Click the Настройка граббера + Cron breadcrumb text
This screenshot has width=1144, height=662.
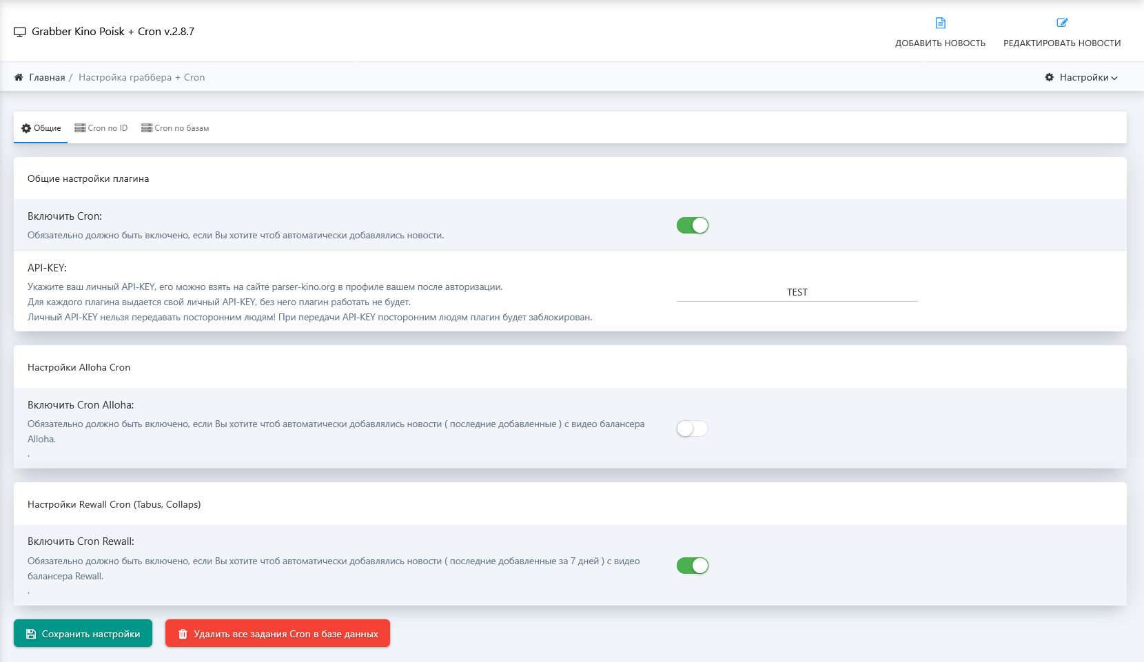pos(142,77)
